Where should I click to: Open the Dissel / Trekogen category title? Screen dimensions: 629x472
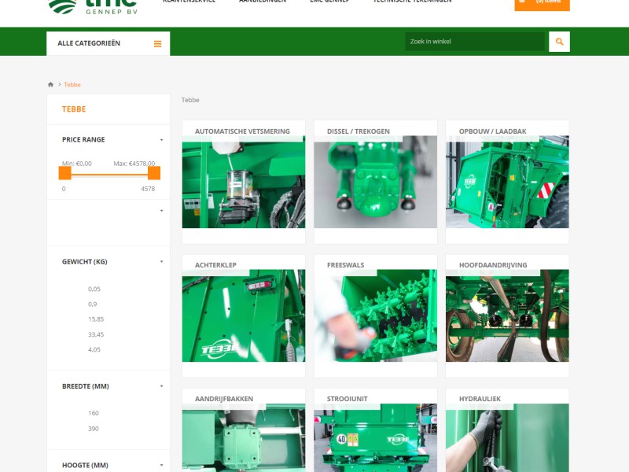(359, 131)
